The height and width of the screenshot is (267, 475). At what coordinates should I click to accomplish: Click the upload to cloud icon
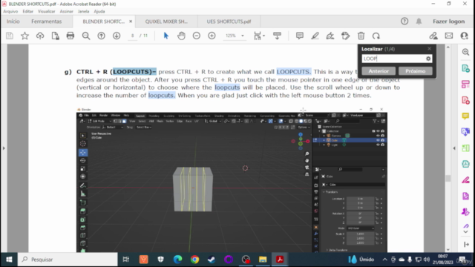pyautogui.click(x=40, y=36)
